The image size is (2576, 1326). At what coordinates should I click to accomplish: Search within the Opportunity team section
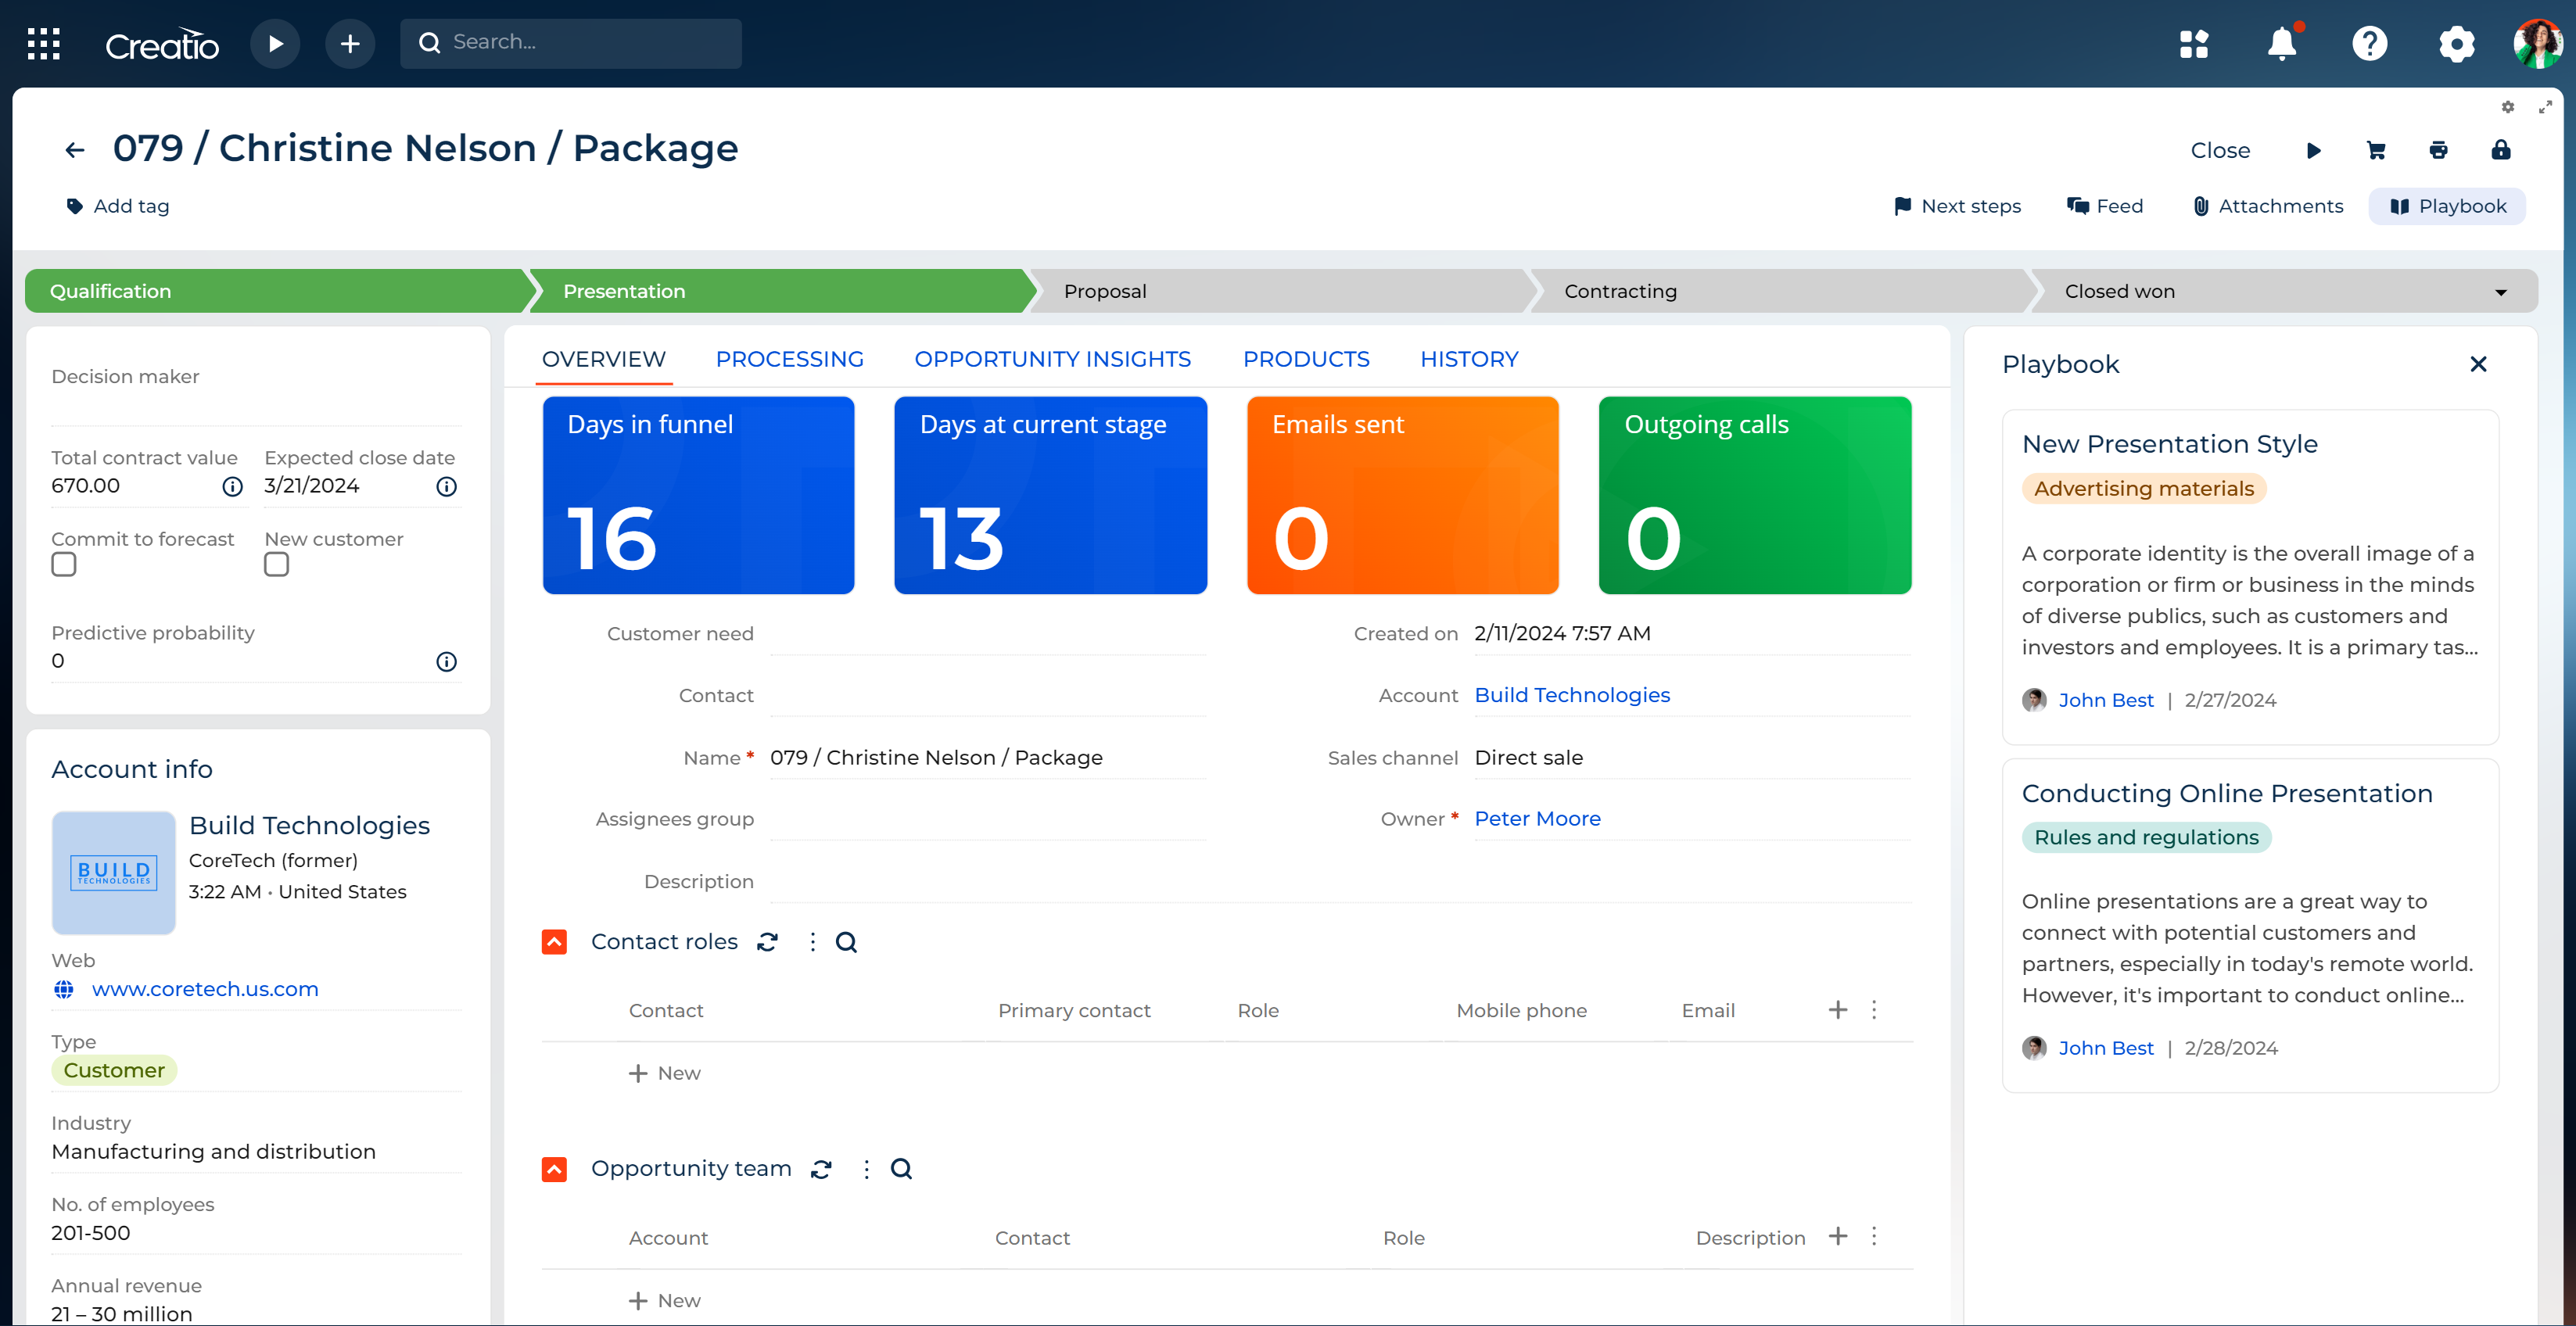click(901, 1168)
